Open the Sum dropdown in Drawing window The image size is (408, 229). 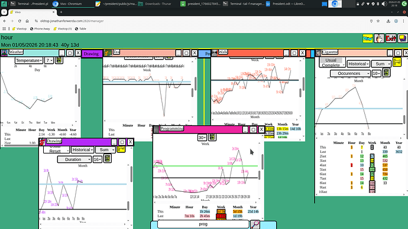pos(105,150)
